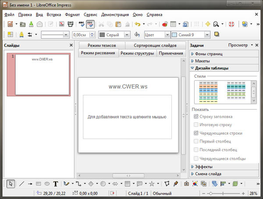Viewport: 263px width, 199px height.
Task: Click the Line drawing tool
Action: (x=21, y=184)
